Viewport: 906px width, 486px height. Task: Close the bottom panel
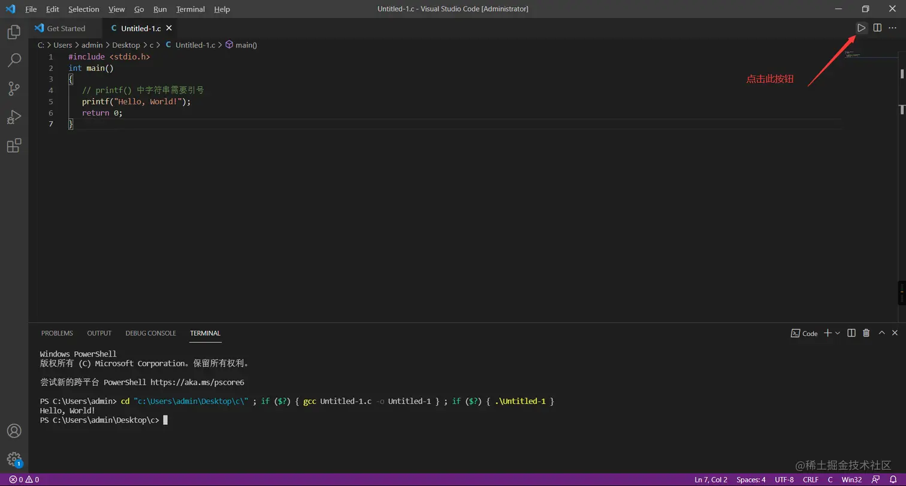[895, 333]
